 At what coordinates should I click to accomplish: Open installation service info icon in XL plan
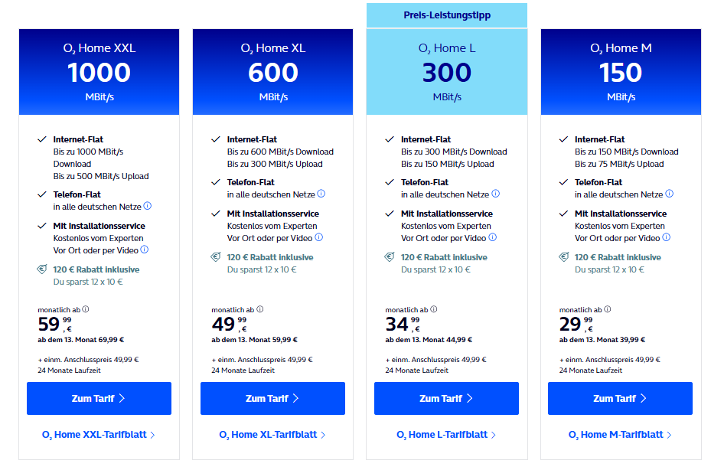(318, 237)
